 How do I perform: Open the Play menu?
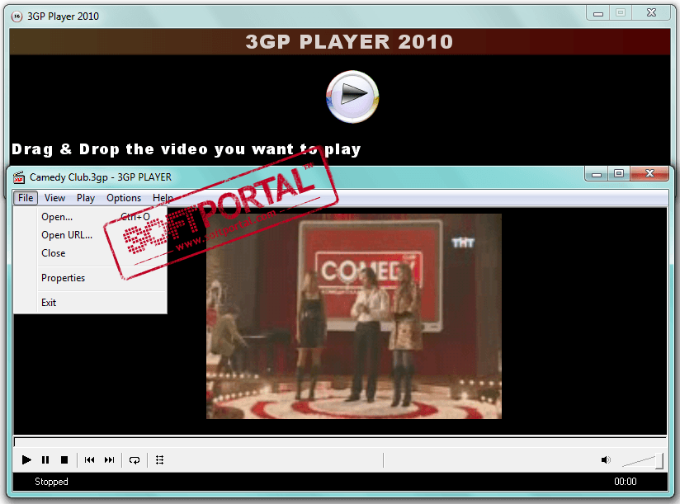click(x=86, y=198)
